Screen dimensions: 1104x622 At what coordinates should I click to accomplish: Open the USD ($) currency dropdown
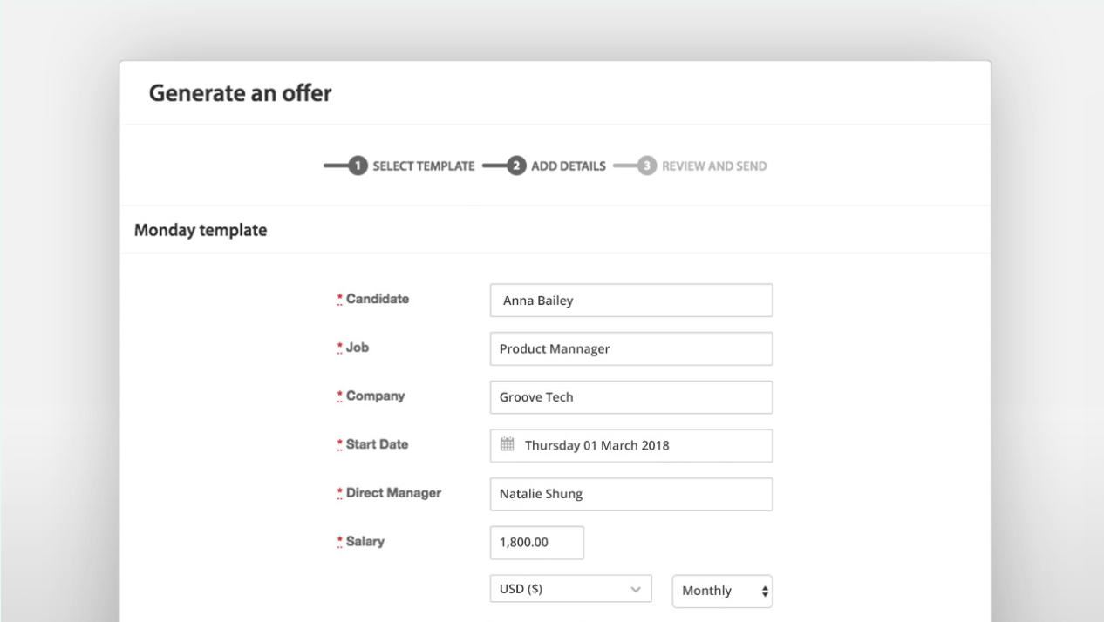click(x=571, y=588)
